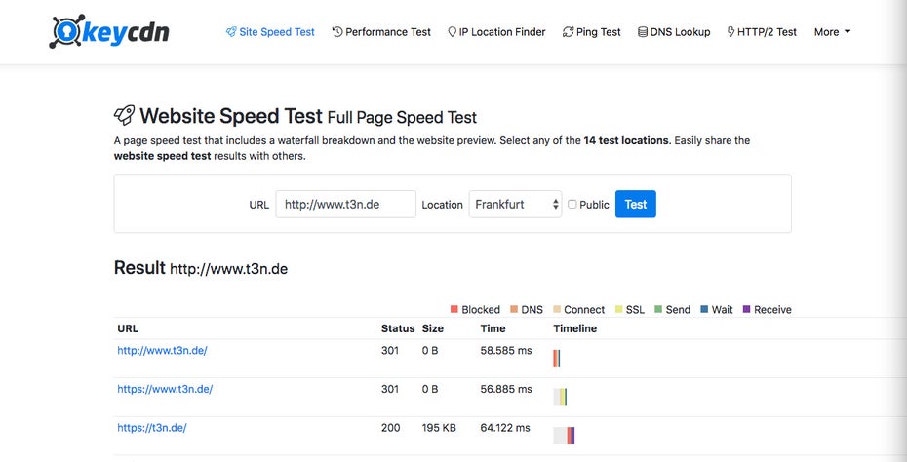The width and height of the screenshot is (907, 462).
Task: Click the Site Speed Test rocket icon
Action: point(231,32)
